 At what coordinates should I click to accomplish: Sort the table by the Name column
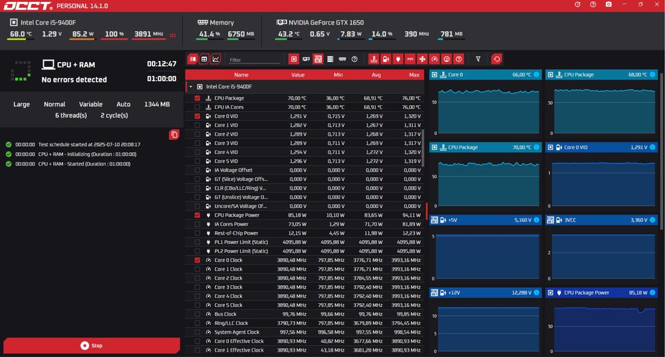coord(241,74)
